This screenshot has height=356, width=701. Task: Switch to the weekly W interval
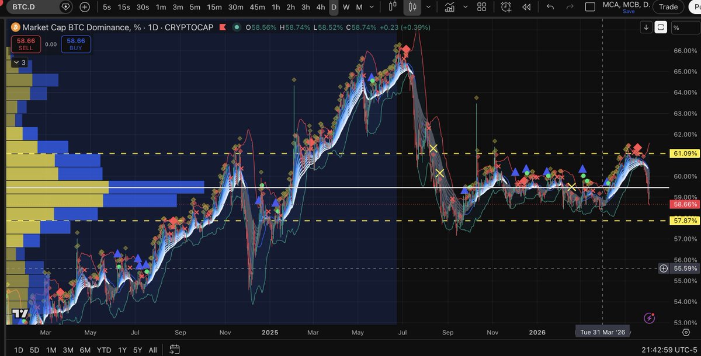[346, 7]
